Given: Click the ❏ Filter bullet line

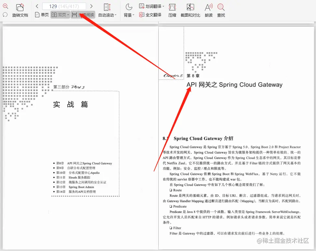Looking at the screenshot, I should pyautogui.click(x=175, y=228).
